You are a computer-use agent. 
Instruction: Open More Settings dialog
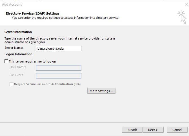[x=101, y=91]
